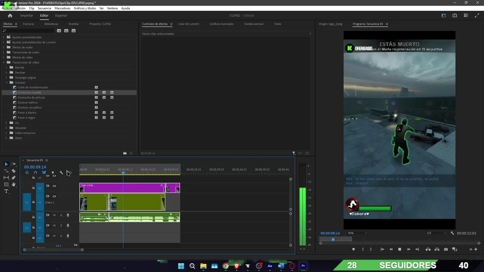Toggle insert sequences as nests option

(26, 173)
